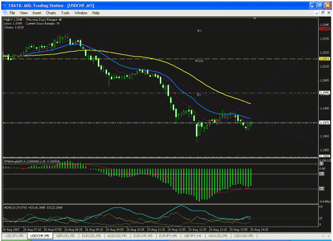The width and height of the screenshot is (333, 241).
Task: Minimize the inner USDCHF chart window
Action: coord(316,13)
